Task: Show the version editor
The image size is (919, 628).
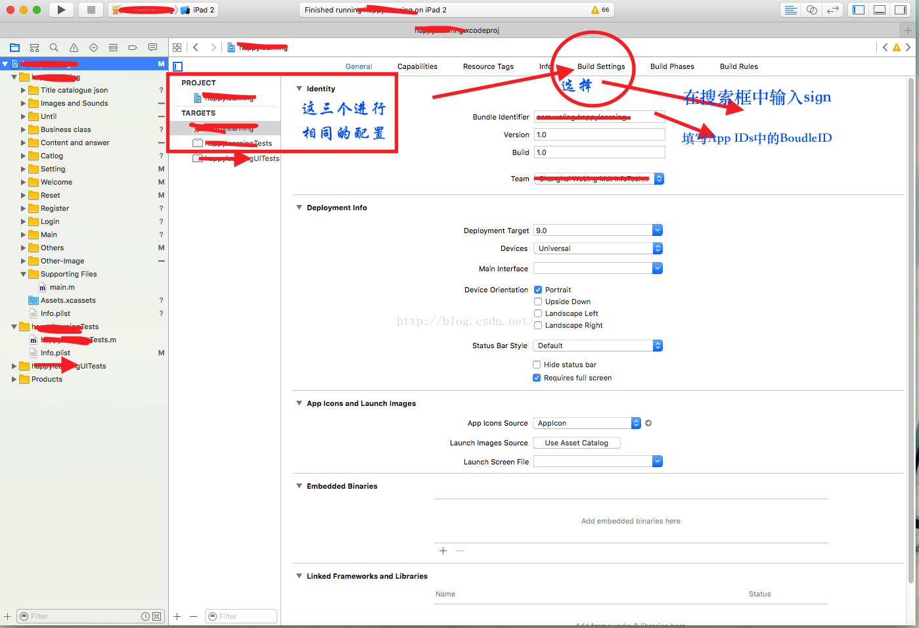Action: tap(833, 10)
